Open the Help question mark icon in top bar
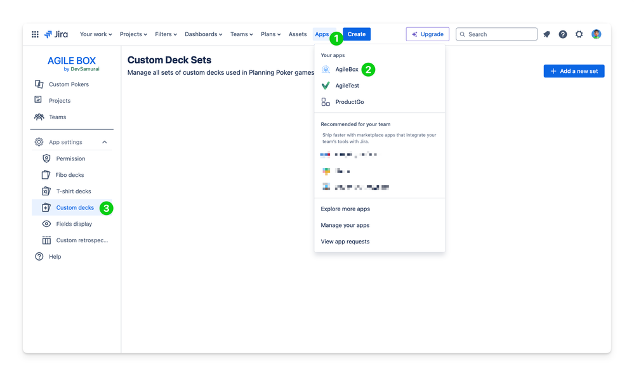The height and width of the screenshot is (376, 634). 563,34
